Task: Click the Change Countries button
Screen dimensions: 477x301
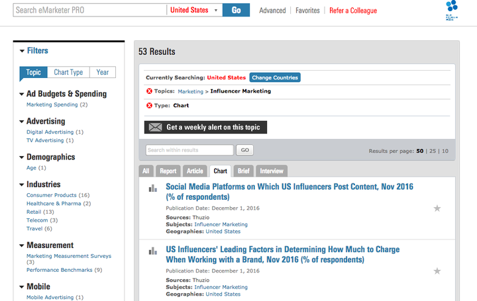Action: [x=275, y=77]
